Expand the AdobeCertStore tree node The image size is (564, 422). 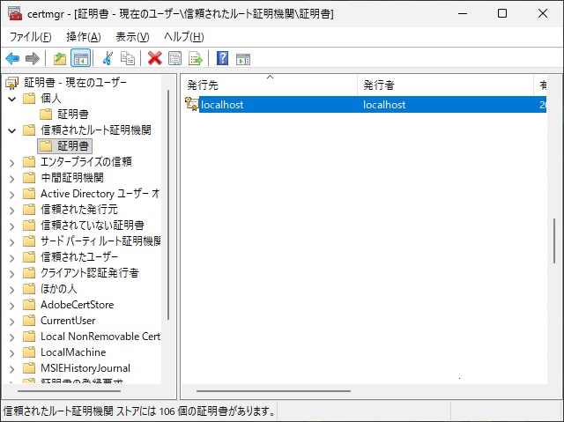(12, 305)
